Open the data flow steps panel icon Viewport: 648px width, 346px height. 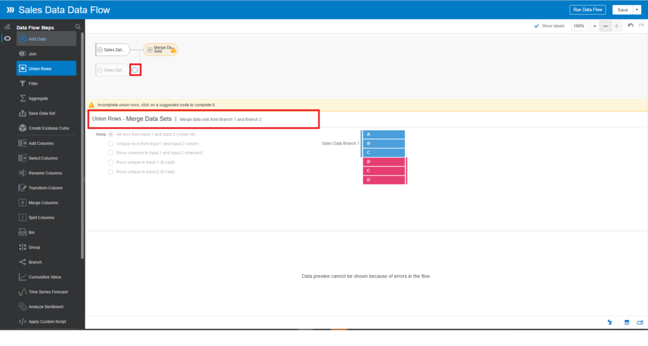click(8, 39)
